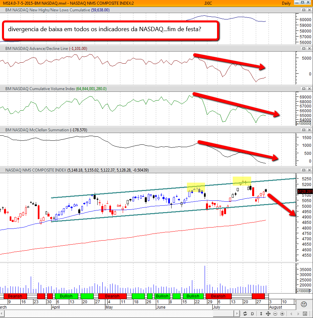Screen dimensions: 313x318
Task: Select the vertical rescale arrow icon
Action: pyautogui.click(x=261, y=314)
